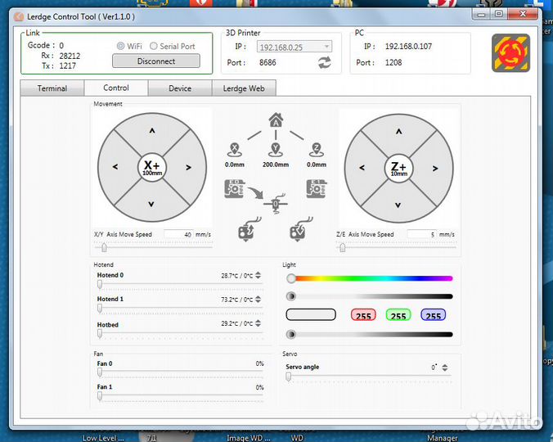Click the rainbow hue slider
553x442 pixels.
tap(370, 278)
